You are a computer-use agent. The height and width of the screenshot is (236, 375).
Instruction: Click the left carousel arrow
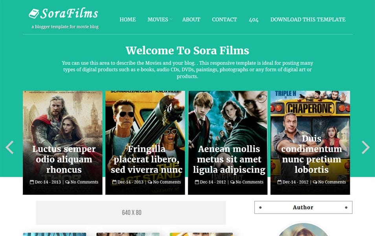tap(10, 147)
